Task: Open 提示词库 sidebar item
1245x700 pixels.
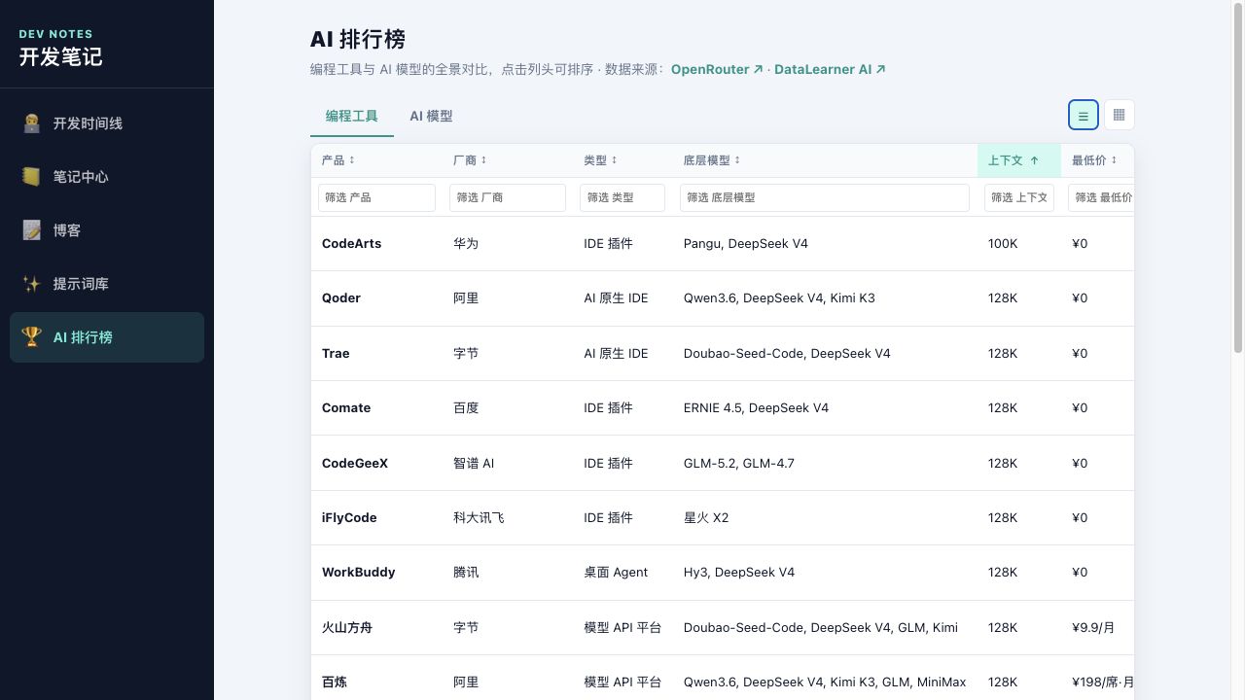Action: (107, 284)
